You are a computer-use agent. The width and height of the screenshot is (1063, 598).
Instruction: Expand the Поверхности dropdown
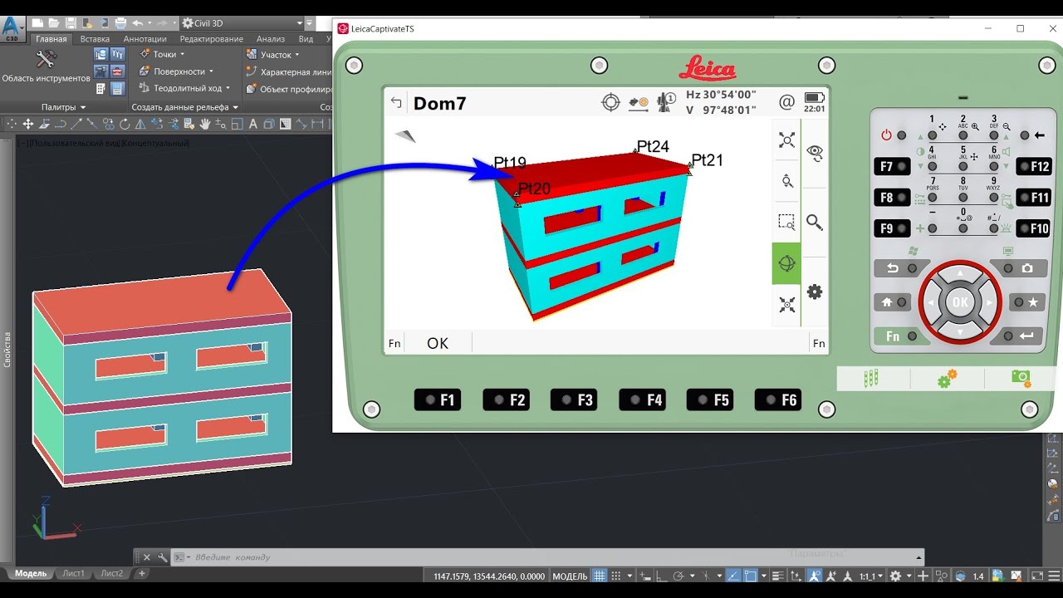click(175, 71)
